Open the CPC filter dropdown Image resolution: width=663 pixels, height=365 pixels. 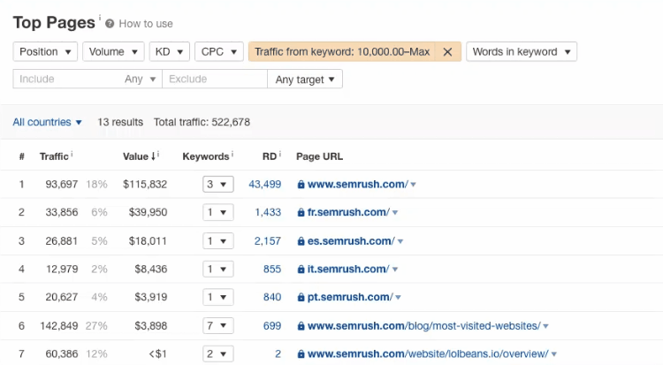[219, 51]
